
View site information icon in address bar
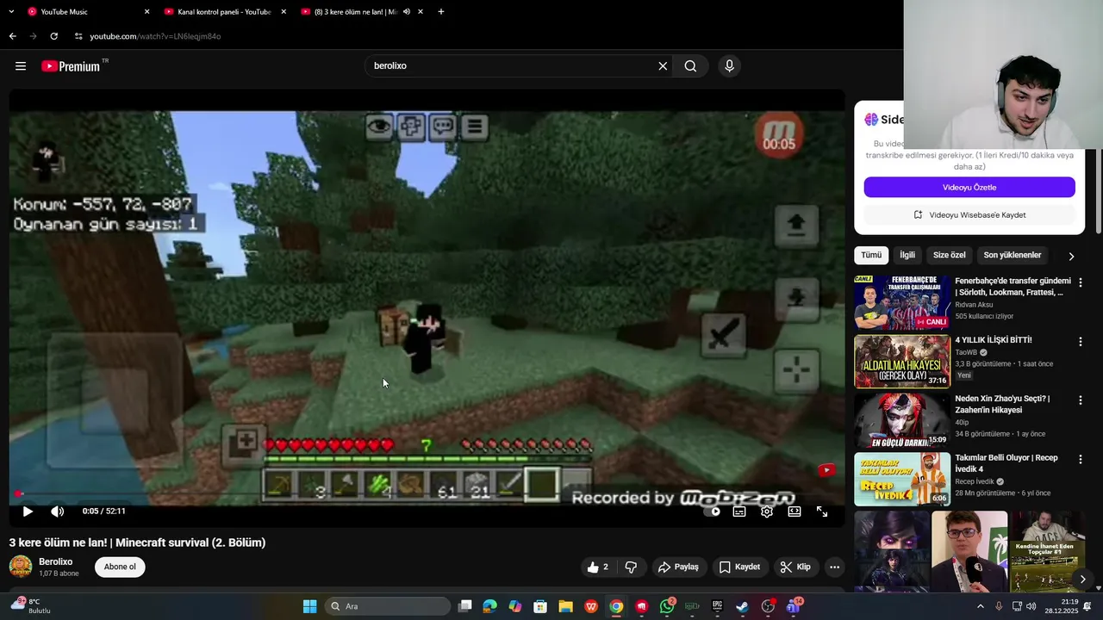point(78,36)
